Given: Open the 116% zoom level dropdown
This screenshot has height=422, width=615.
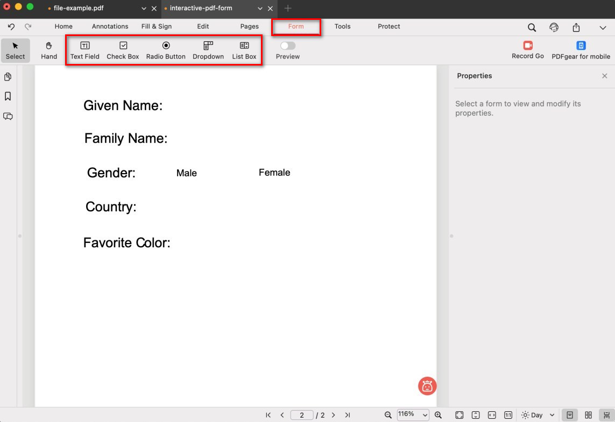Looking at the screenshot, I should tap(413, 414).
